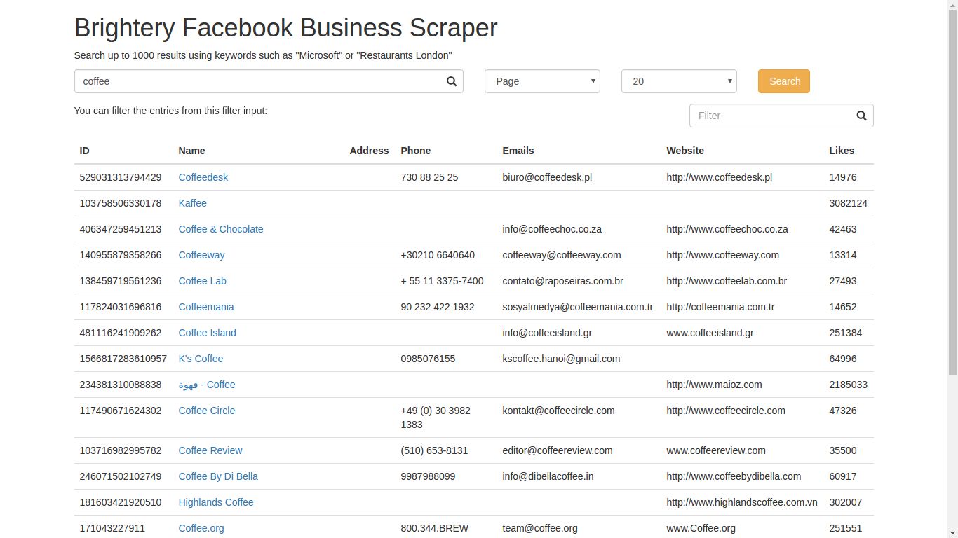958x538 pixels.
Task: Open the Coffeedesk page link
Action: point(203,177)
